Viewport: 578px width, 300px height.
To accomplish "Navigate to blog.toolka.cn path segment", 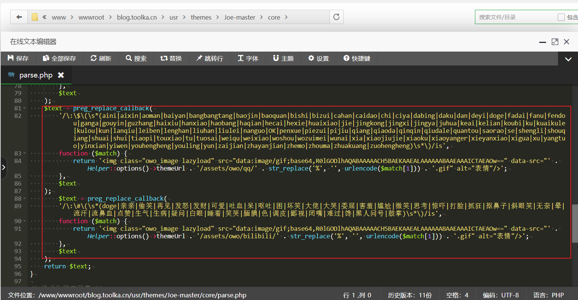I will (137, 17).
